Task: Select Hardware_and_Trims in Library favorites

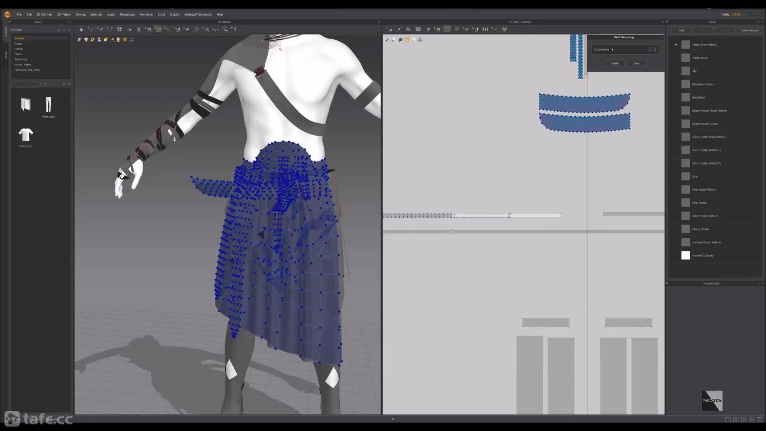Action: coord(27,70)
